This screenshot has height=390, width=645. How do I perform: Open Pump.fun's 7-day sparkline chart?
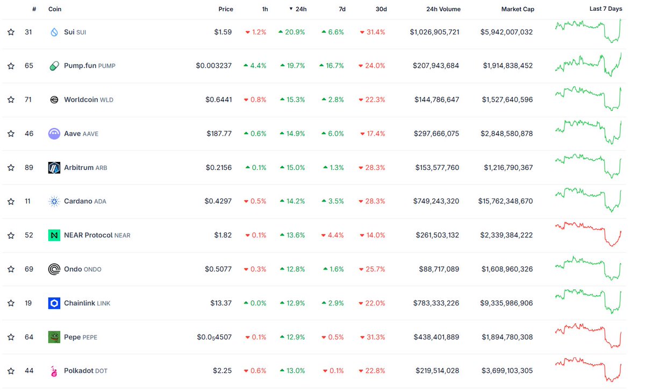tap(589, 65)
